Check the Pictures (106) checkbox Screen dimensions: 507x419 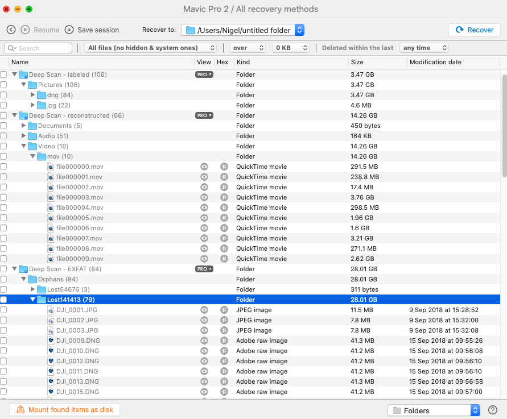3,85
